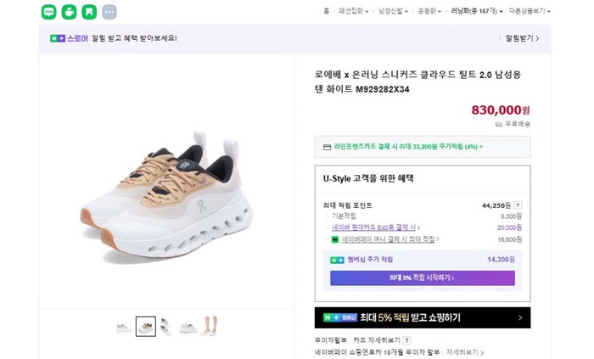The width and height of the screenshot is (594, 359).
Task: Click 알림받기 link in store banner
Action: (522, 38)
